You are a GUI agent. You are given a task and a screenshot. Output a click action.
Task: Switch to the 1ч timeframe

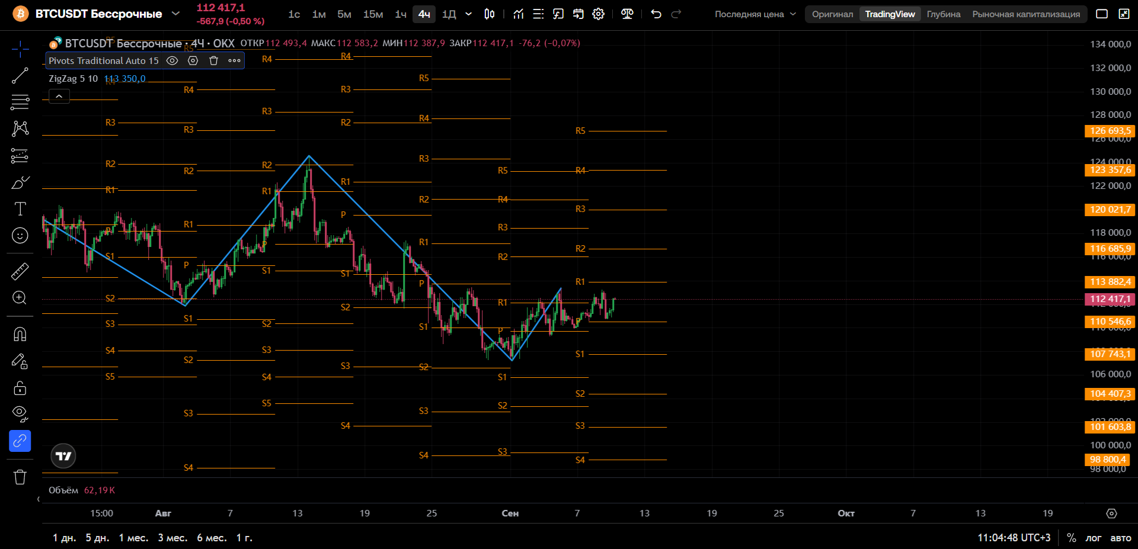click(401, 14)
